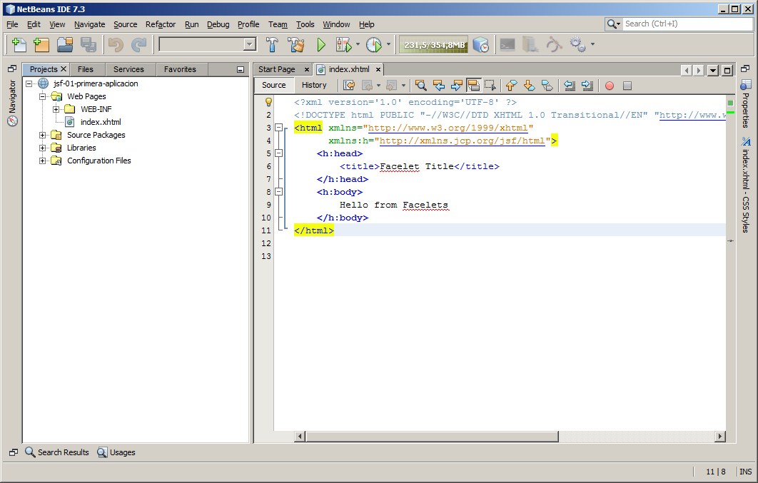
Task: Expand the Configuration Files node
Action: tap(43, 161)
